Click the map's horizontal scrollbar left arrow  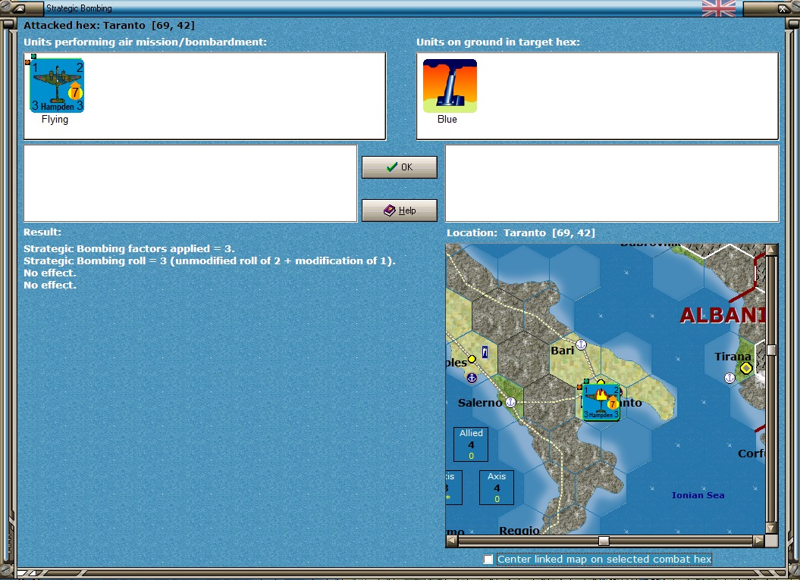pos(452,541)
